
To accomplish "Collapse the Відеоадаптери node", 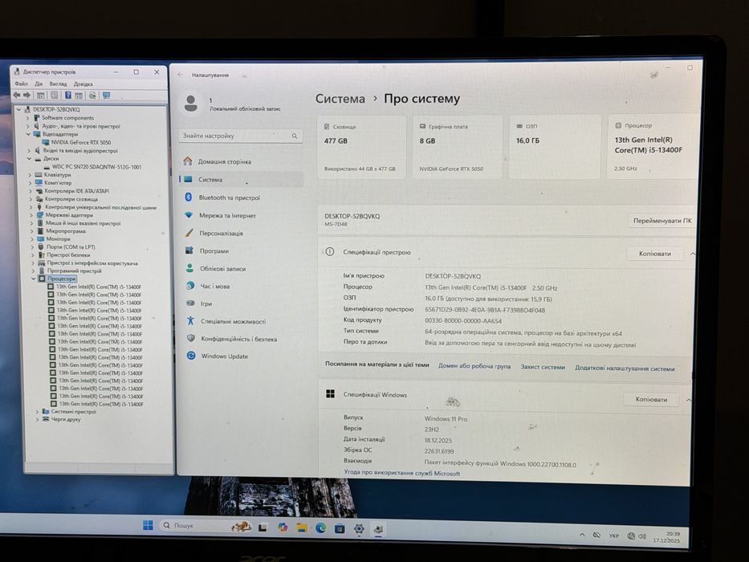I will point(28,134).
